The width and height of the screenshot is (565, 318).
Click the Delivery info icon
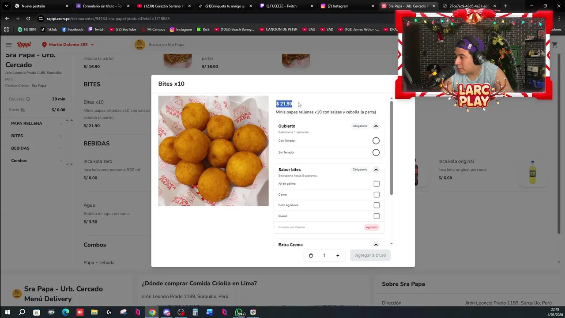[x=28, y=99]
